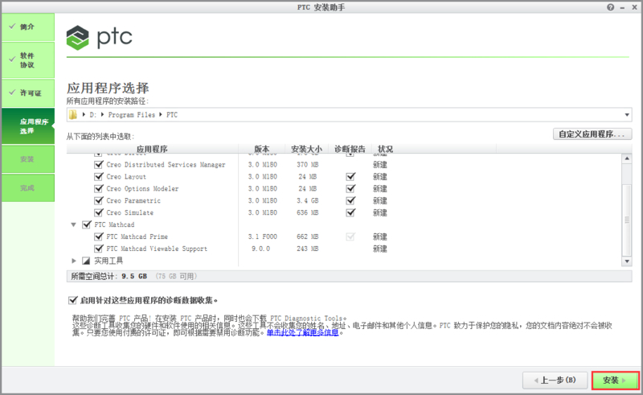Click the PTC logo icon
Image resolution: width=643 pixels, height=395 pixels.
coord(78,37)
